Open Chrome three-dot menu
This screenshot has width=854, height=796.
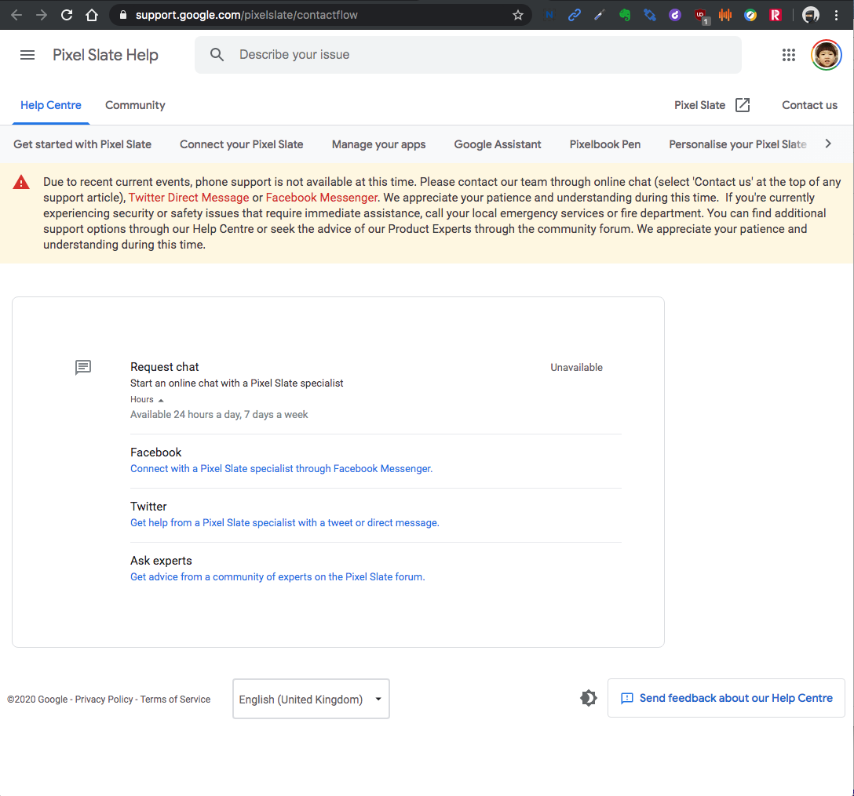coord(836,15)
